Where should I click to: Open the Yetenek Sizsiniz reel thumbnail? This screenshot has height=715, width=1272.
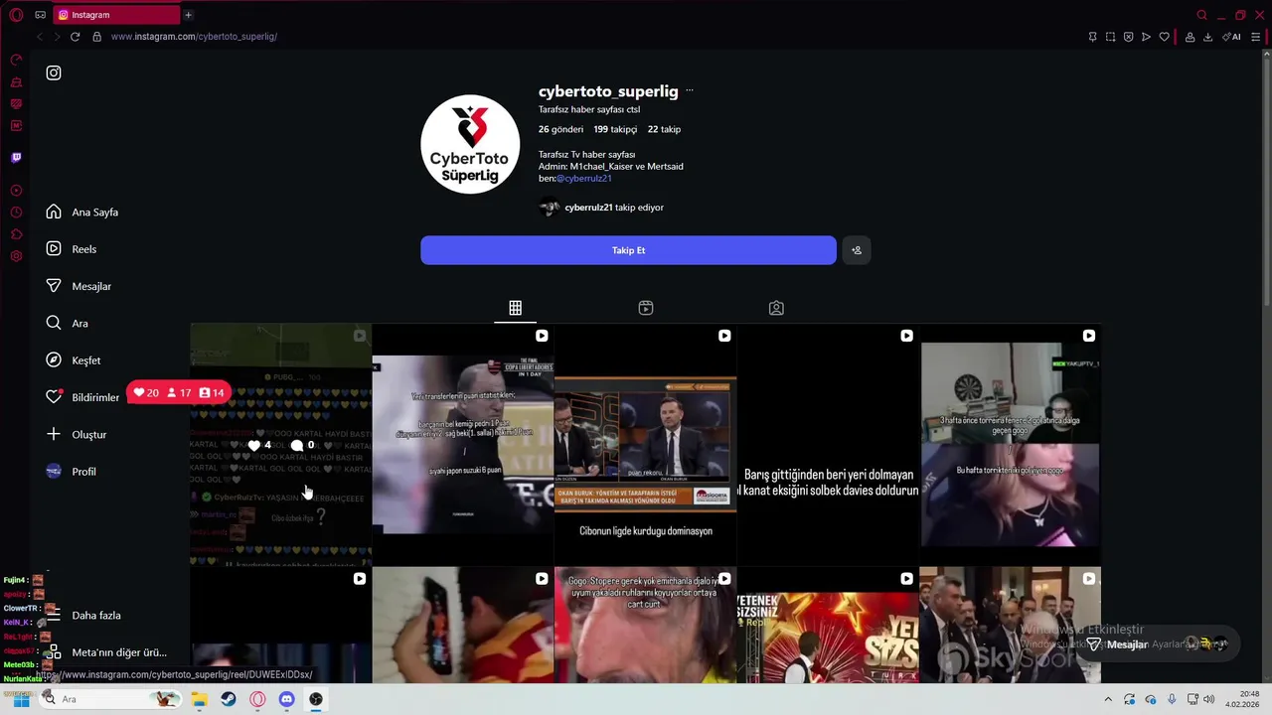pos(827,626)
